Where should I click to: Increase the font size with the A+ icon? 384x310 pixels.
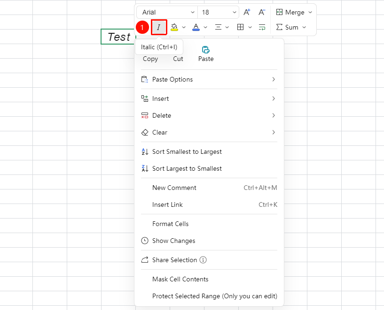coord(247,12)
